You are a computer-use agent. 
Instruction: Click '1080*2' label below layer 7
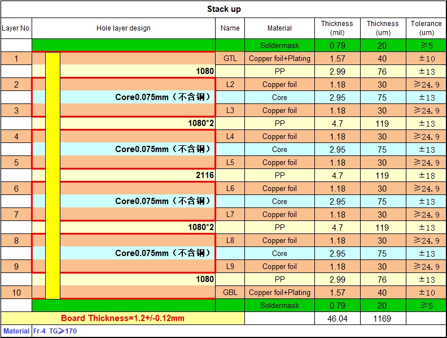[201, 227]
